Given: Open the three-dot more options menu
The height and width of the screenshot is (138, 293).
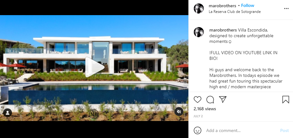Looking at the screenshot, I should (x=286, y=9).
